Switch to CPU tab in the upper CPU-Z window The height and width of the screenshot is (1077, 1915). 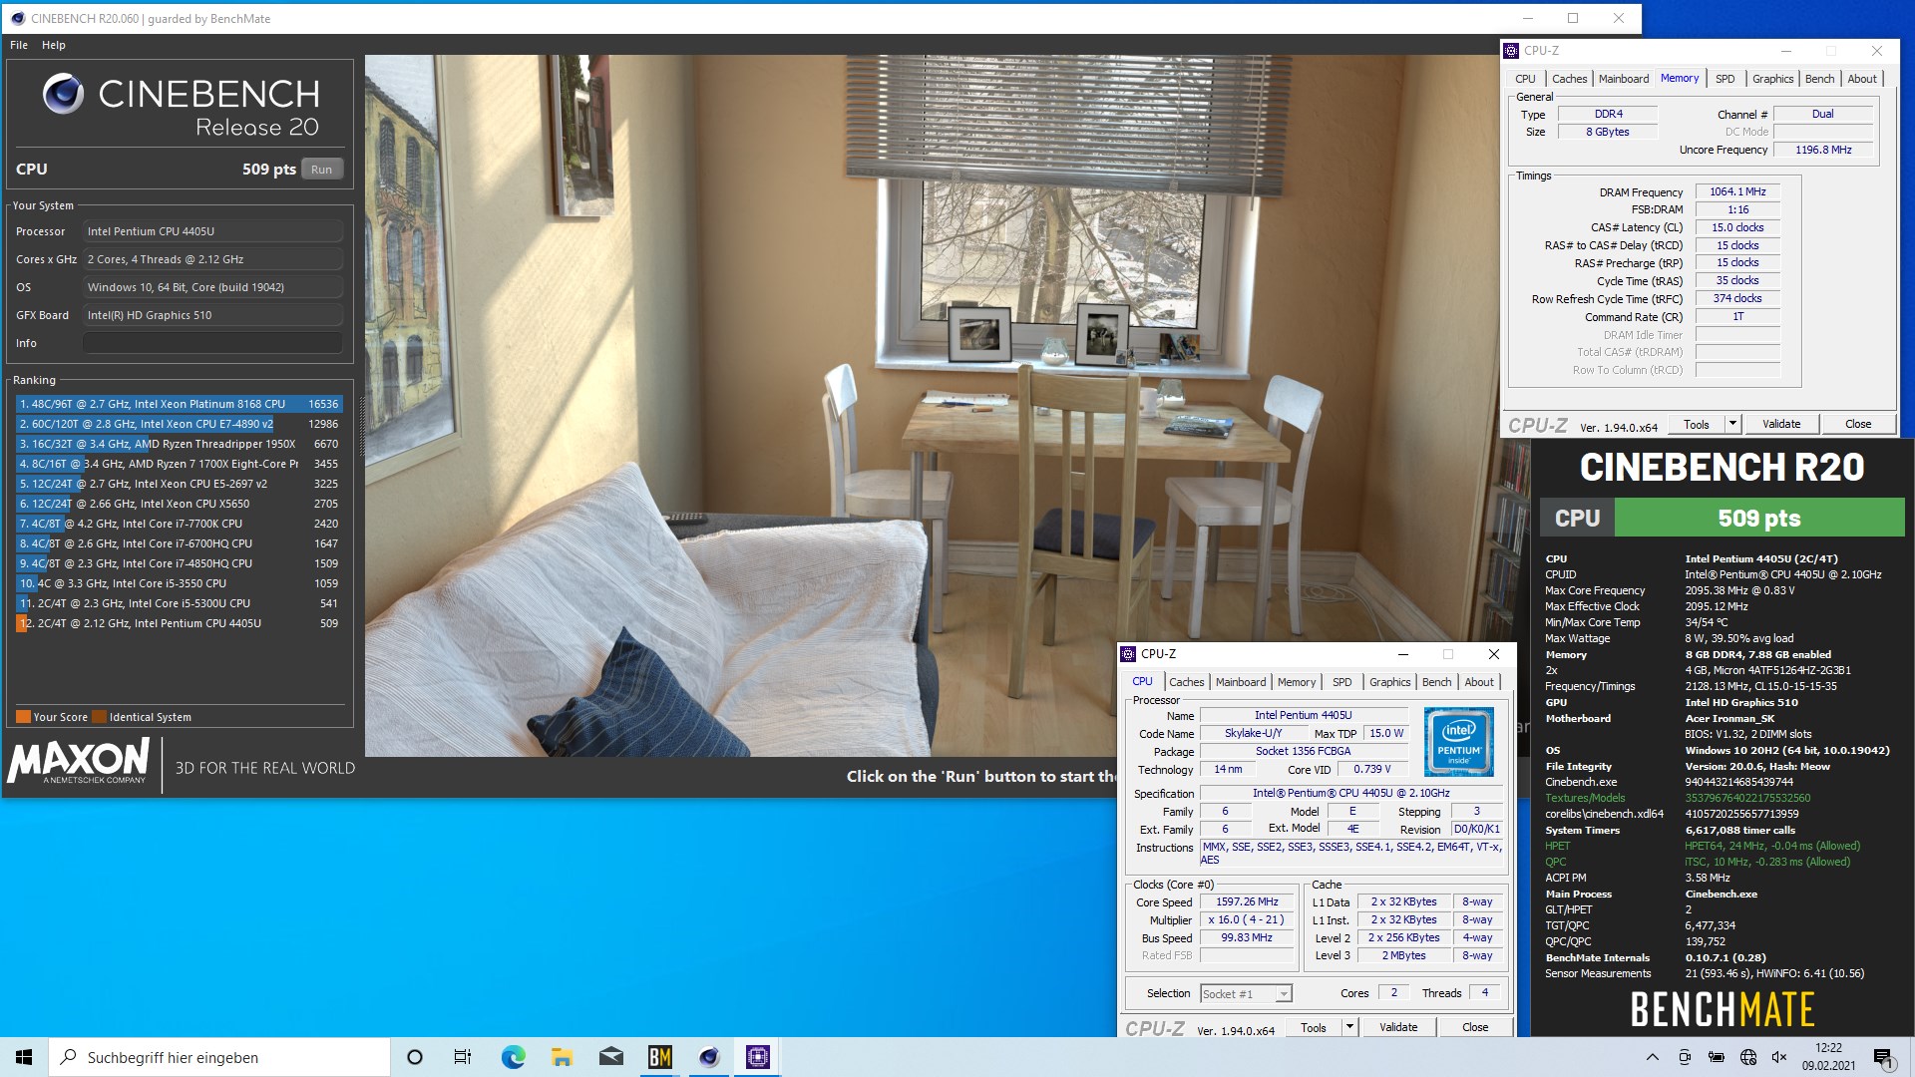click(1525, 79)
